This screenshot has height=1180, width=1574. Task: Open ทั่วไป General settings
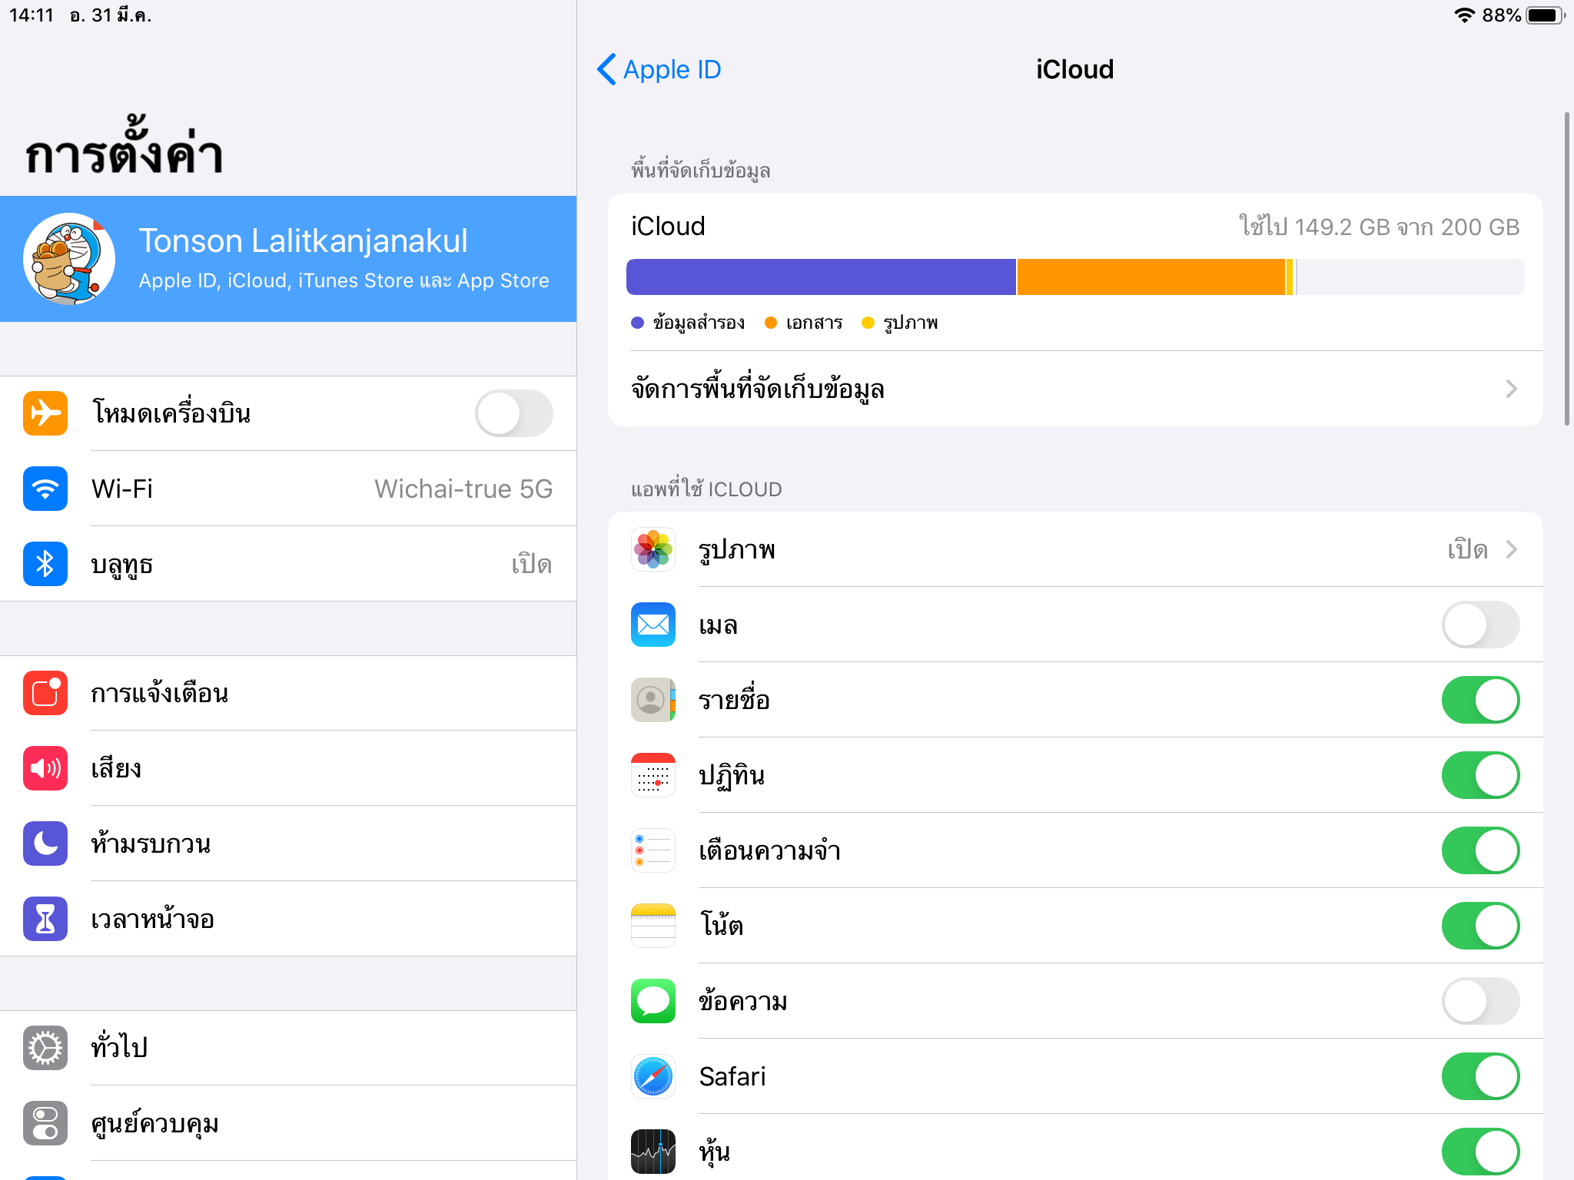click(x=288, y=1048)
